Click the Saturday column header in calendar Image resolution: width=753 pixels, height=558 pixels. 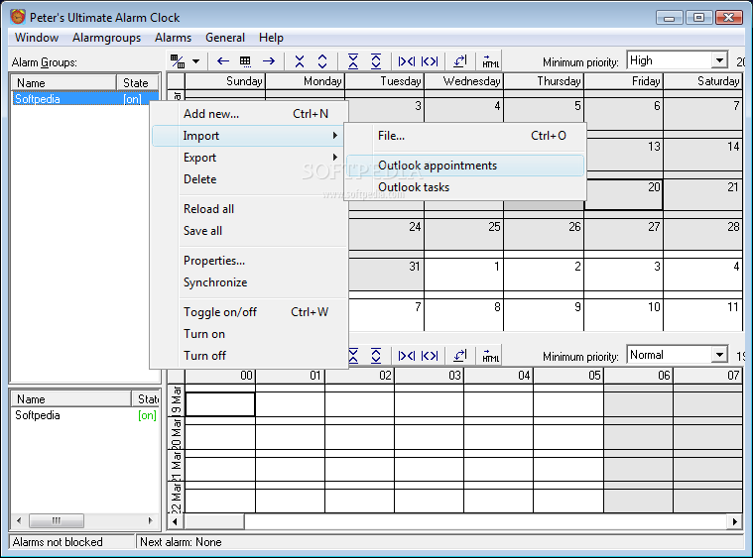click(703, 81)
